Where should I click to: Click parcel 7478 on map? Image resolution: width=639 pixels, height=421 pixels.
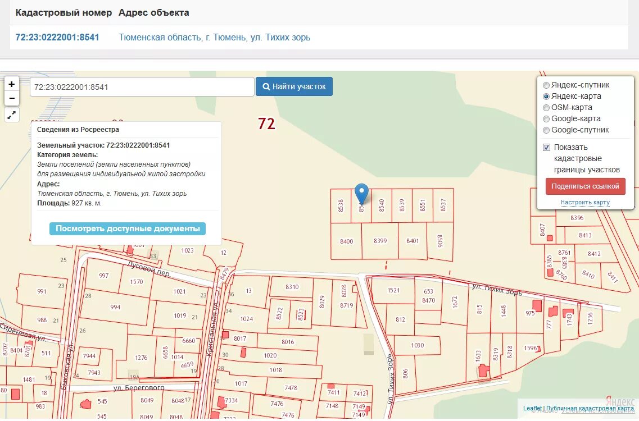[291, 388]
